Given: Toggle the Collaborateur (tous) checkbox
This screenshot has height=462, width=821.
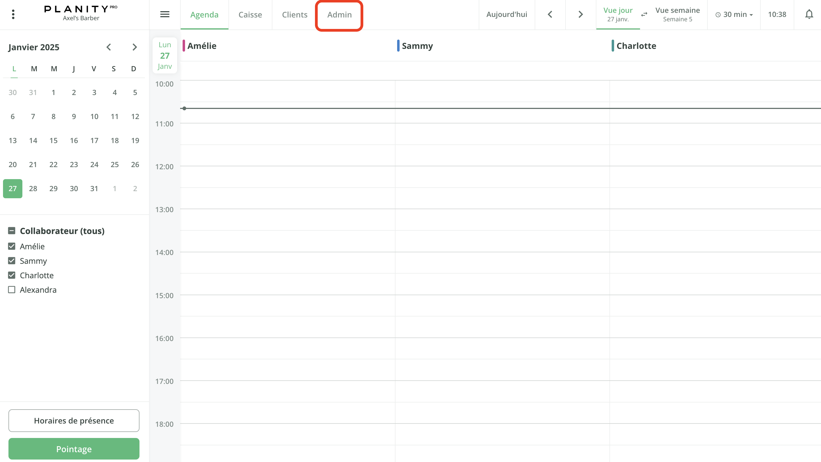Looking at the screenshot, I should [12, 230].
